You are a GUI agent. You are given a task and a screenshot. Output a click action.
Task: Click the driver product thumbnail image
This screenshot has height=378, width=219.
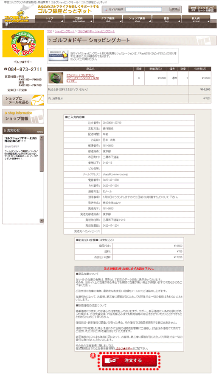(x=56, y=78)
